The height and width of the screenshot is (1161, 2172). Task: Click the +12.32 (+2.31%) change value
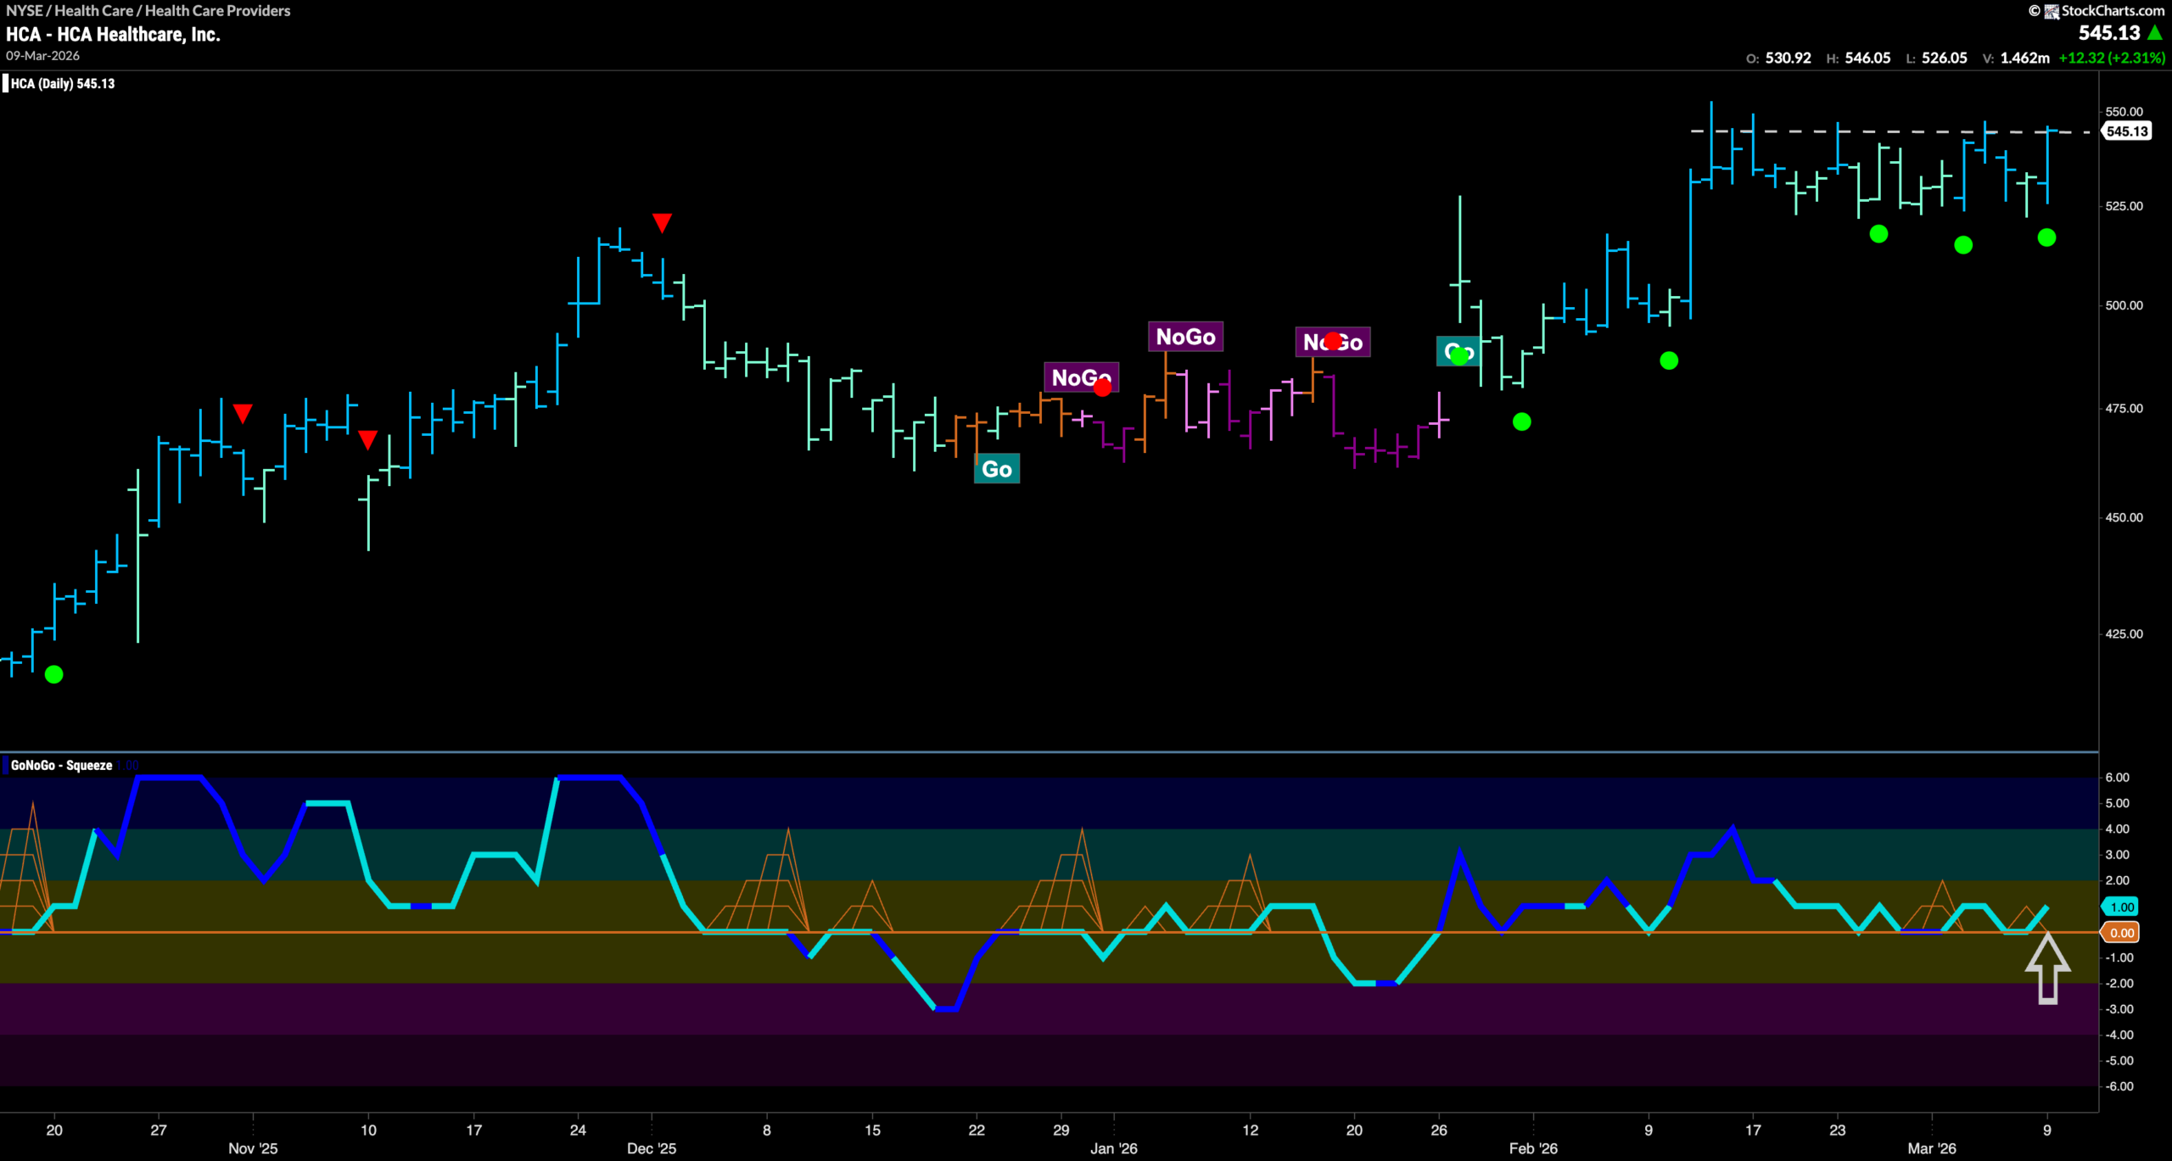pos(2112,58)
